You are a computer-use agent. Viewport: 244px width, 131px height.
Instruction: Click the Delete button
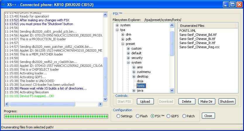click(x=187, y=101)
